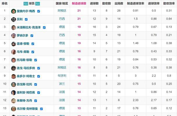
Task: Click the 匈牙利 country link
Action: [x=62, y=76]
